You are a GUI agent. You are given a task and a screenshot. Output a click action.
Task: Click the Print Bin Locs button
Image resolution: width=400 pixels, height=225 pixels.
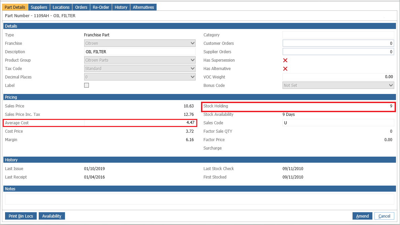21,216
